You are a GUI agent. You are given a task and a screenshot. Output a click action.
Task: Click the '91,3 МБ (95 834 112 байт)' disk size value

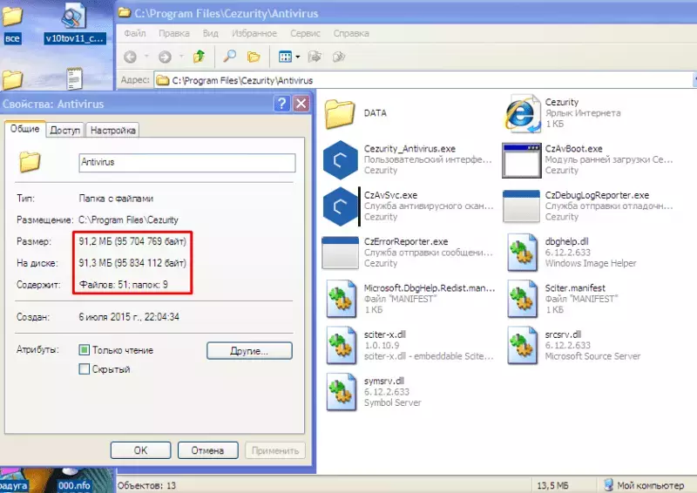point(132,263)
